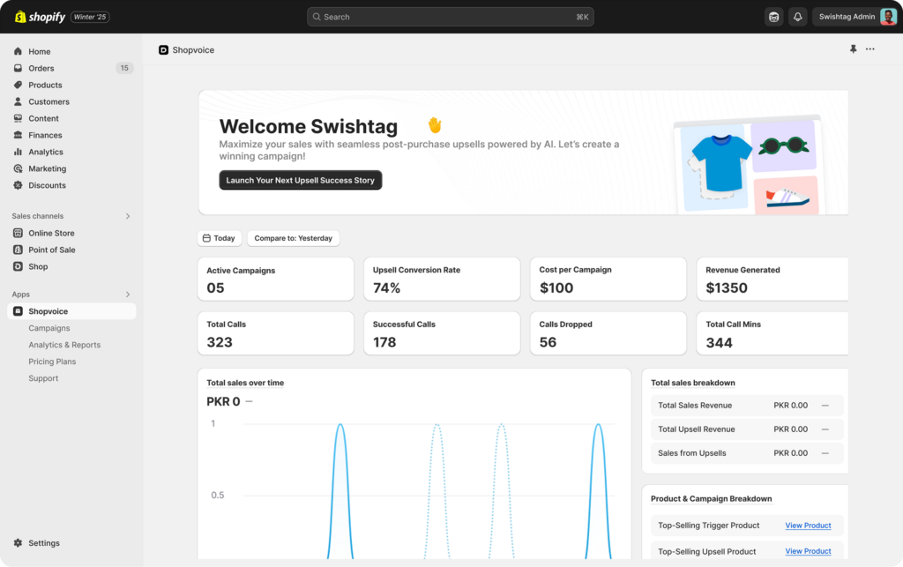This screenshot has height=567, width=903.
Task: Open the Swishtag Admin account menu
Action: [x=854, y=17]
